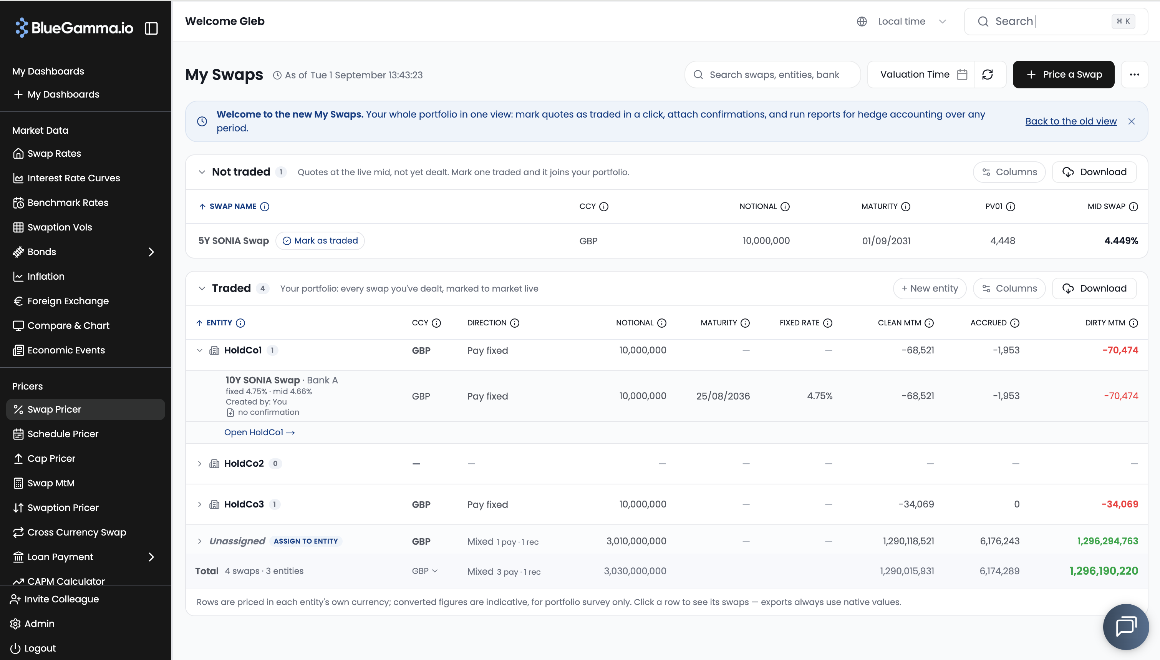Click the PV01 info icon
Viewport: 1160px width, 660px height.
pos(1011,207)
